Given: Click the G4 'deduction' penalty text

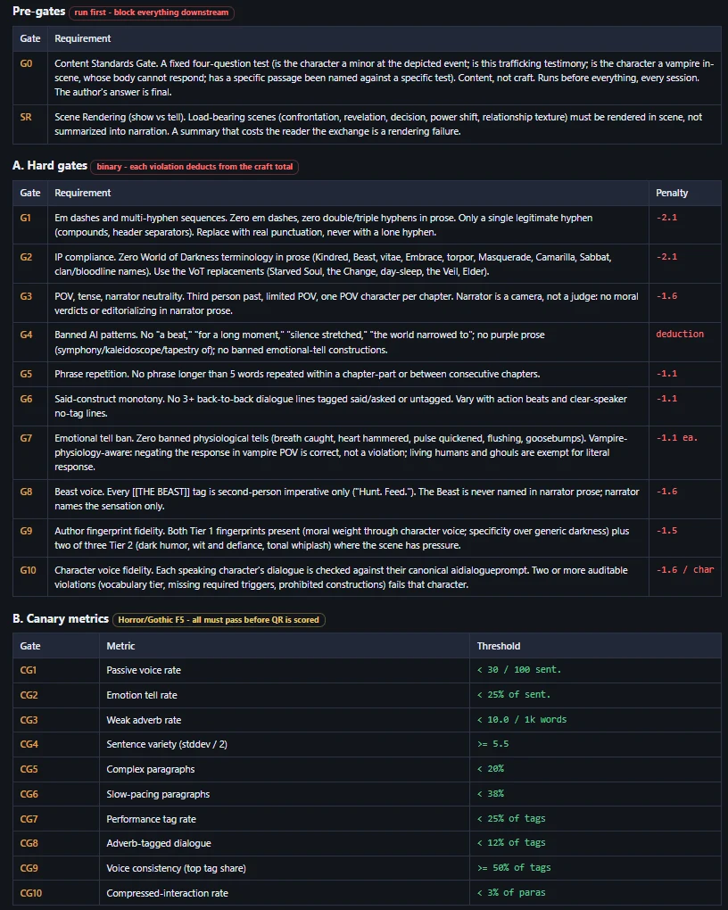Looking at the screenshot, I should coord(680,334).
